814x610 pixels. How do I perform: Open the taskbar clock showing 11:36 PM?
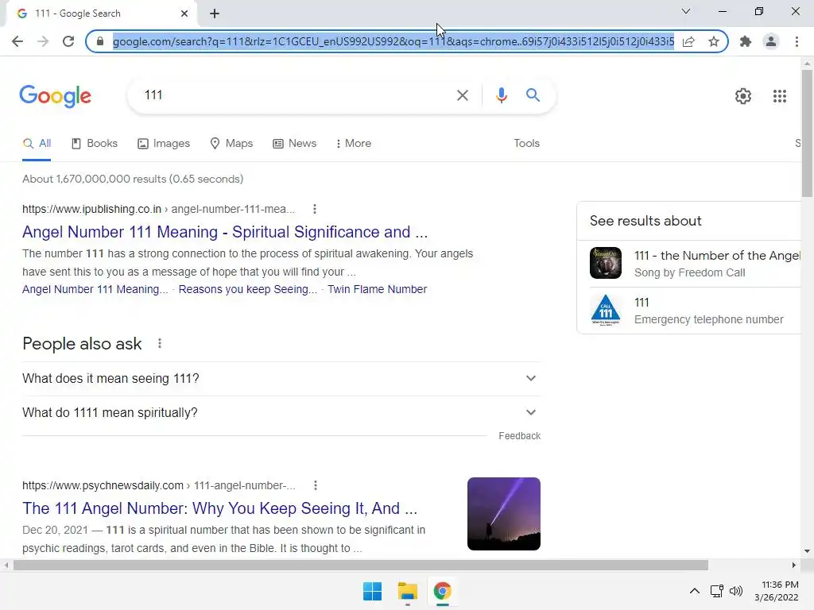click(x=777, y=591)
